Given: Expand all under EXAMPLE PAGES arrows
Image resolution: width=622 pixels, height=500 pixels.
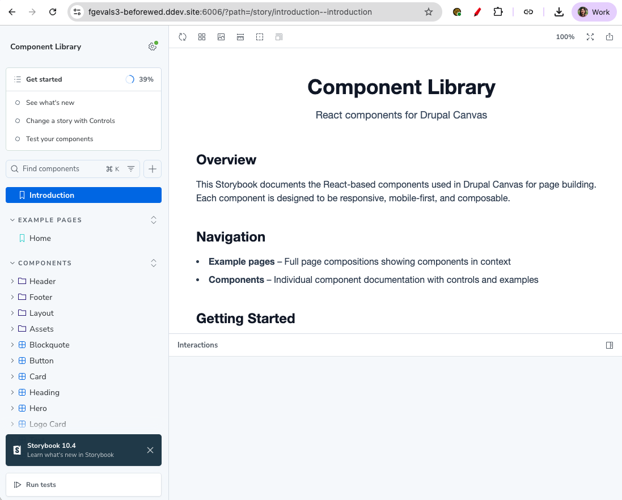Looking at the screenshot, I should click(x=154, y=220).
